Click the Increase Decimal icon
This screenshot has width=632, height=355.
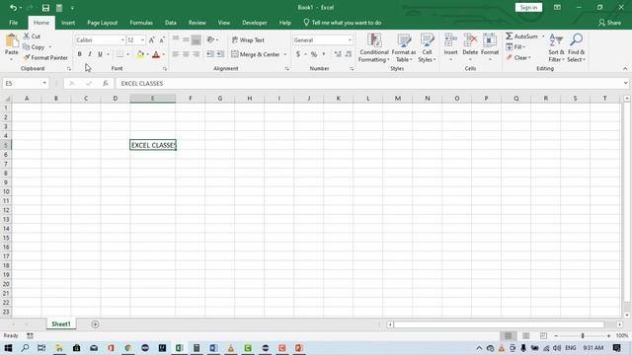[x=338, y=54]
